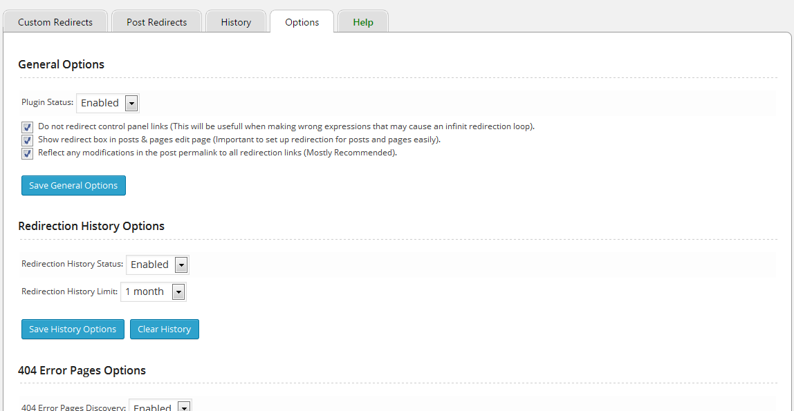Image resolution: width=794 pixels, height=411 pixels.
Task: Click the History Limit dropdown arrow
Action: coord(178,292)
